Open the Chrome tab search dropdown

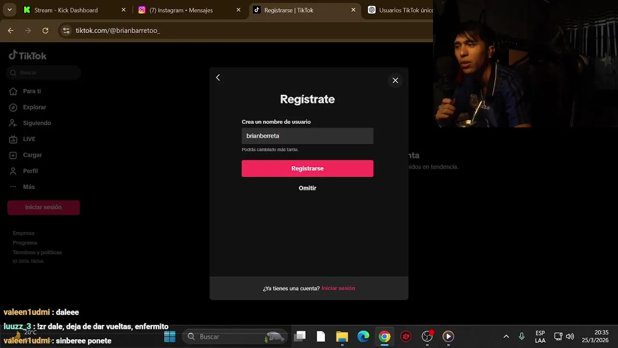pyautogui.click(x=9, y=10)
